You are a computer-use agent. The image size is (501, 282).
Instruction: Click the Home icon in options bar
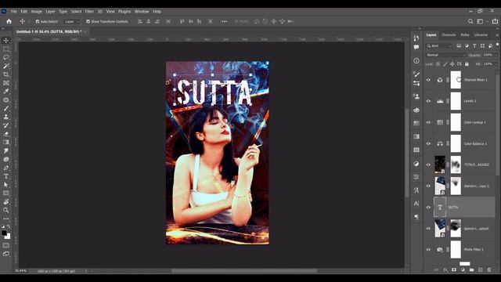click(9, 21)
